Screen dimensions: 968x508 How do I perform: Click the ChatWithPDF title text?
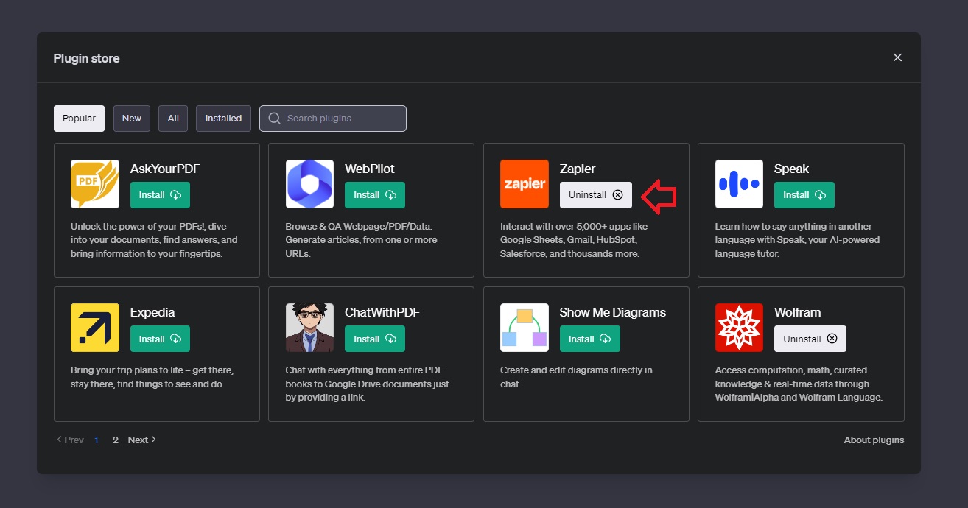(382, 312)
